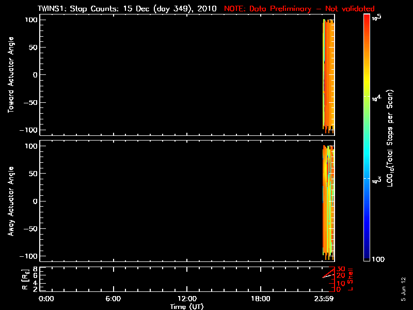Select the Toward Actuator Angle axis label
This screenshot has height=310, width=413.
coord(10,75)
